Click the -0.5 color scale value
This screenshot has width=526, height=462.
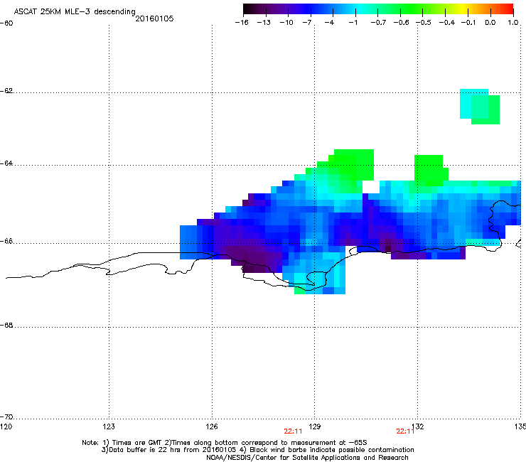[x=424, y=23]
